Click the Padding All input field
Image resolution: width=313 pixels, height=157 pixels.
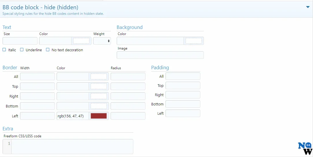point(183,76)
